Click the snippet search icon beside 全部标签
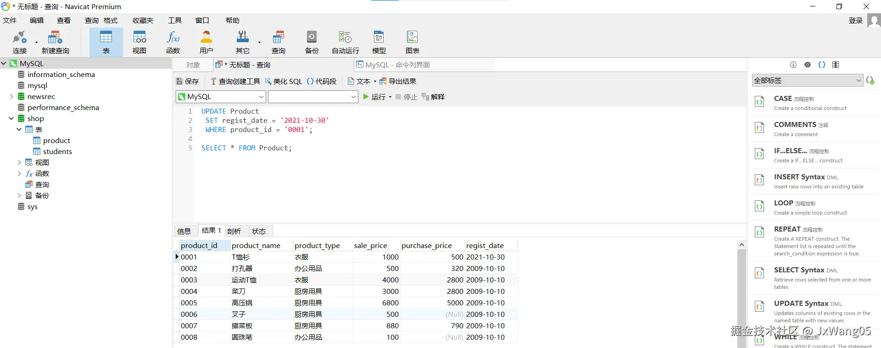 (x=870, y=80)
